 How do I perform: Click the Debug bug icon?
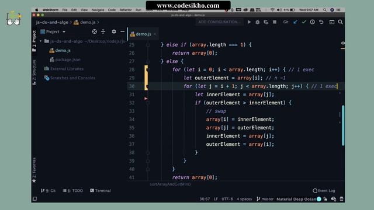tap(257, 22)
